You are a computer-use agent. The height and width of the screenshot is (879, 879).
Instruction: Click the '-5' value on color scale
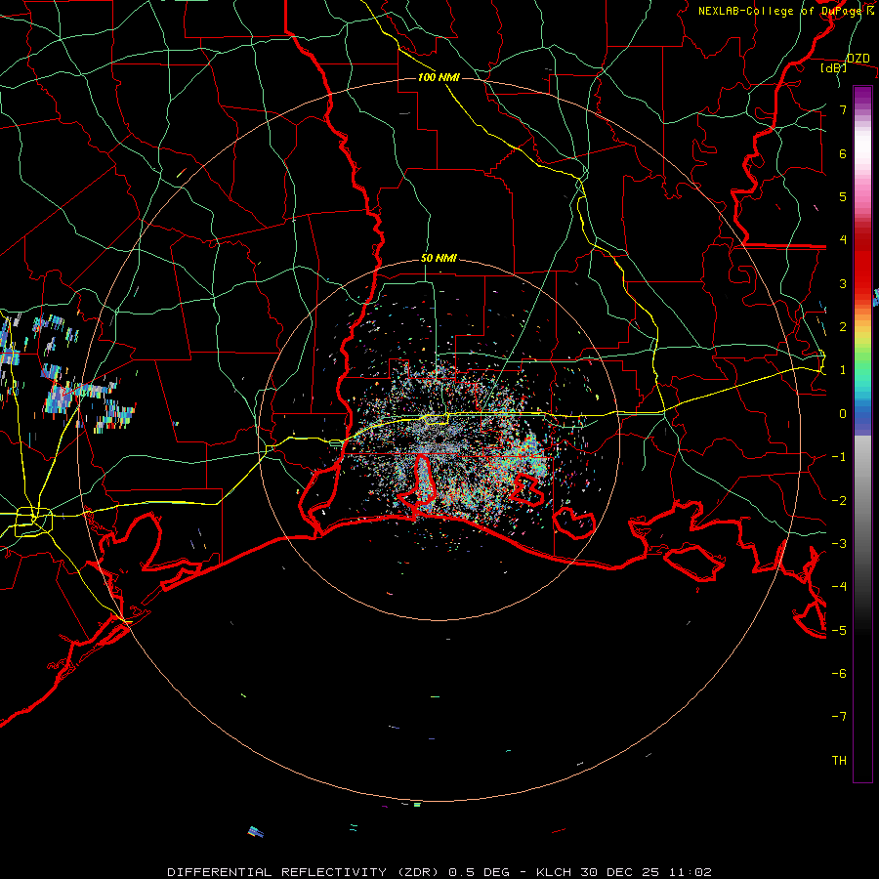(x=839, y=631)
